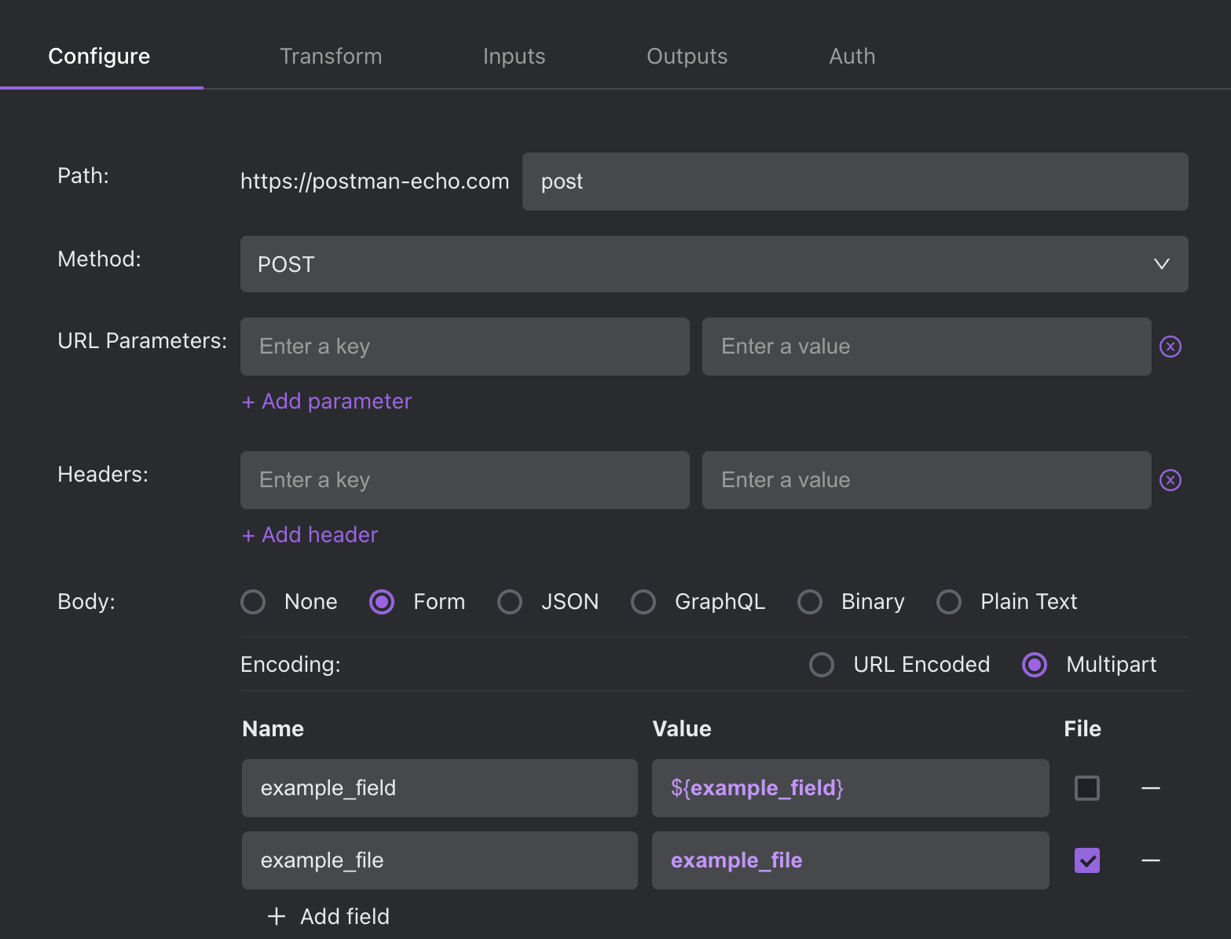Click the plus icon next to Add field
Screen dimensions: 1231x939
point(277,916)
